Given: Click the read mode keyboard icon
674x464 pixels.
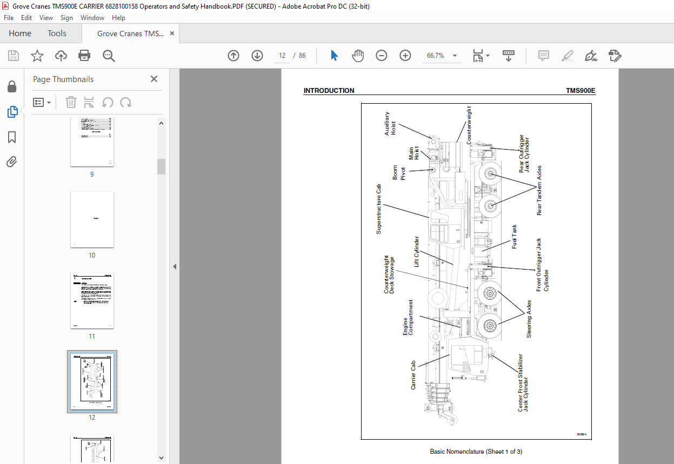Looking at the screenshot, I should point(509,56).
